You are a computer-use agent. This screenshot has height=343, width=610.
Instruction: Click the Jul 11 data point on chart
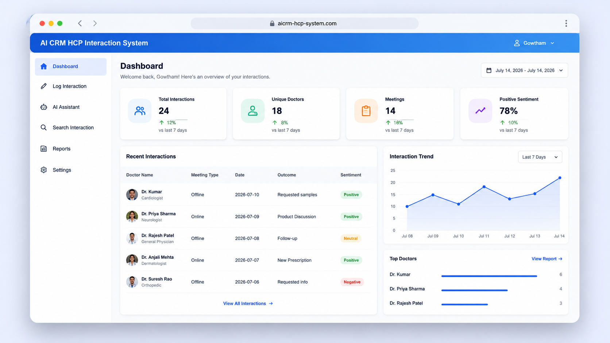(484, 187)
